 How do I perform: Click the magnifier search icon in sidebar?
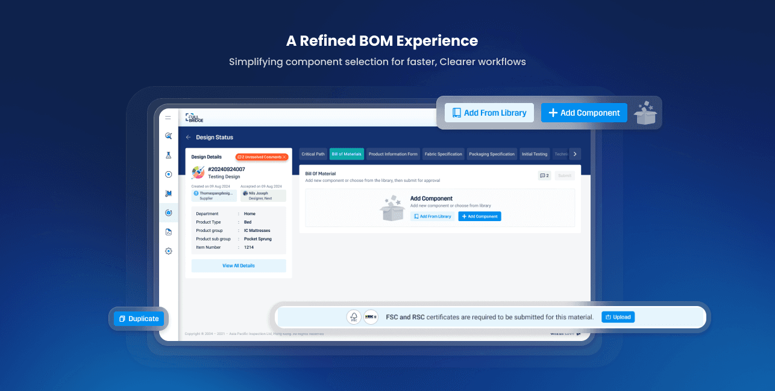[168, 136]
